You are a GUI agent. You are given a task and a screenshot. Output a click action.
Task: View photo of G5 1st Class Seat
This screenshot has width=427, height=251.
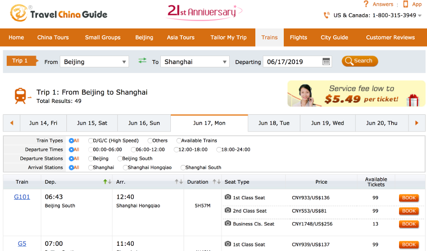coord(228,244)
